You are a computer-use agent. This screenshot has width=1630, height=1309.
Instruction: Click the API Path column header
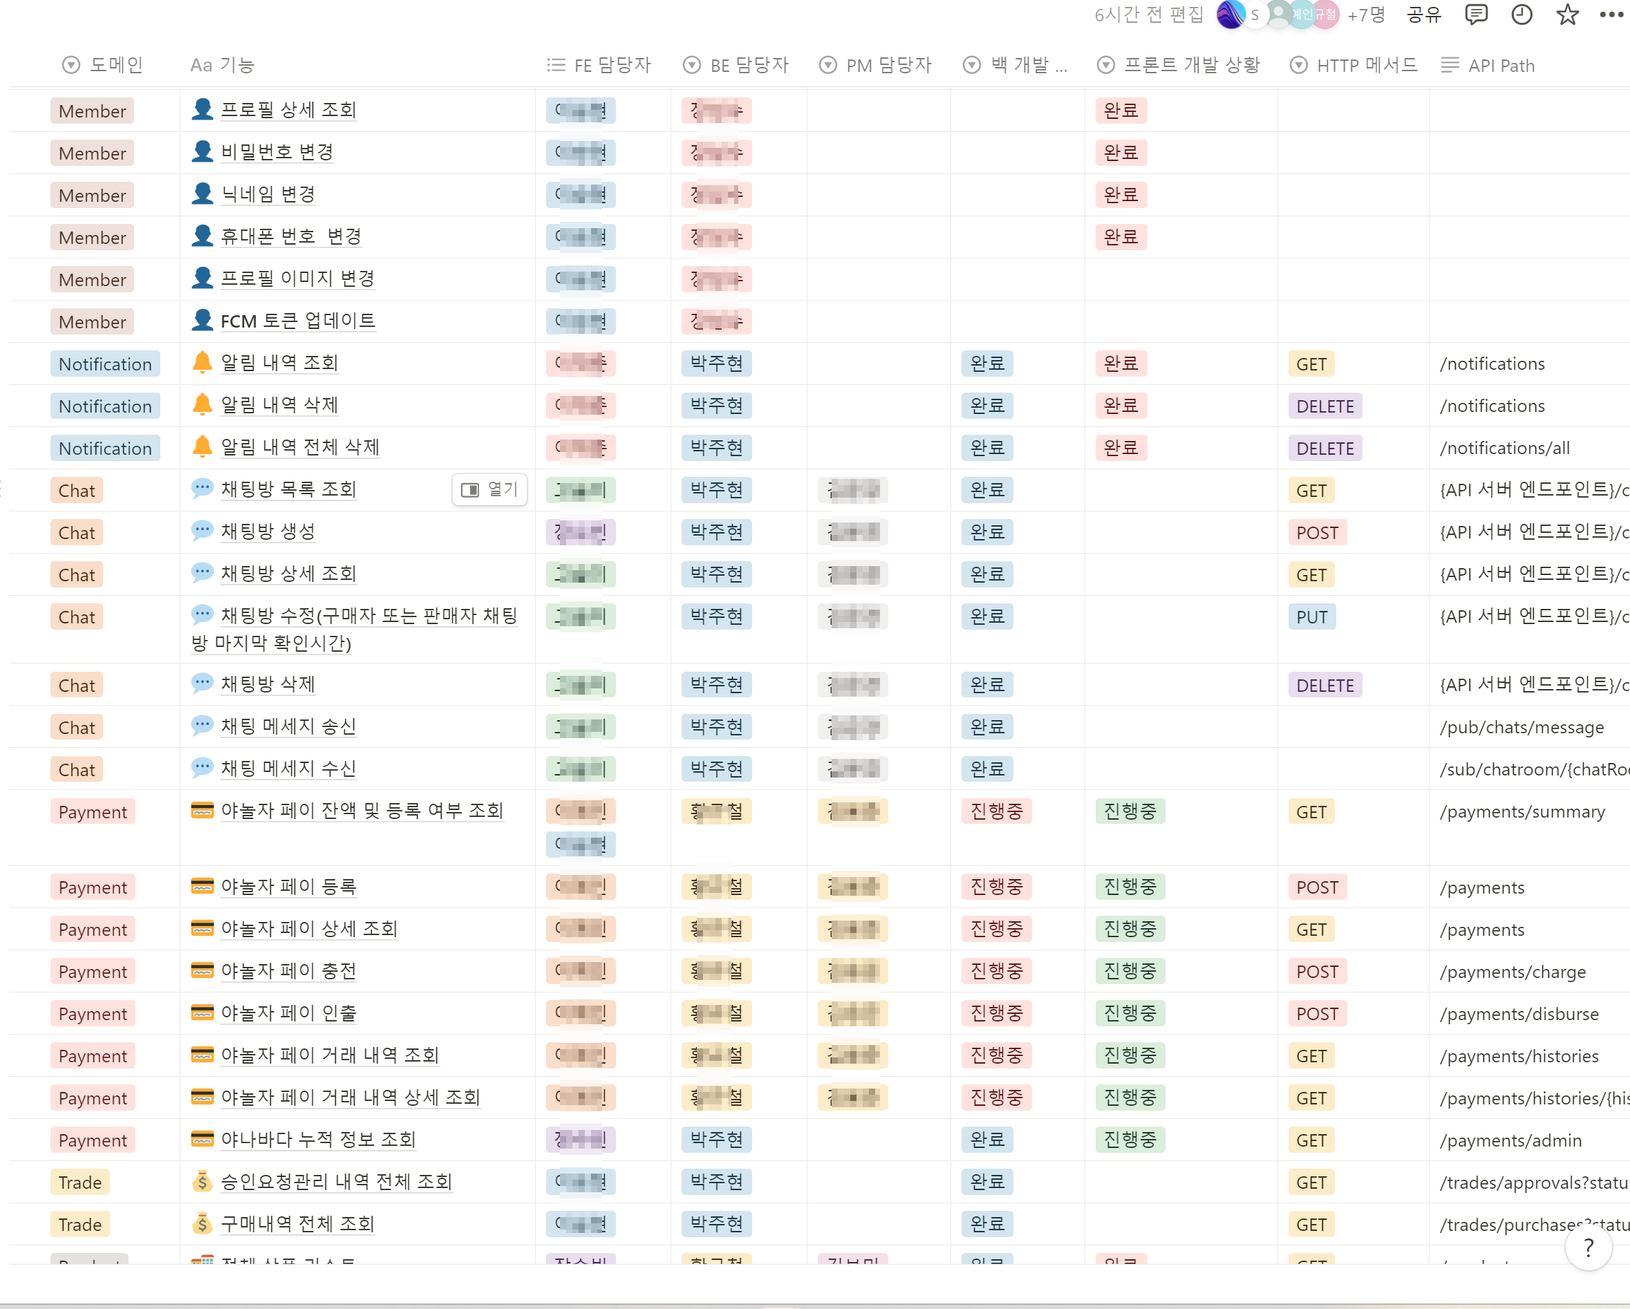pyautogui.click(x=1488, y=65)
